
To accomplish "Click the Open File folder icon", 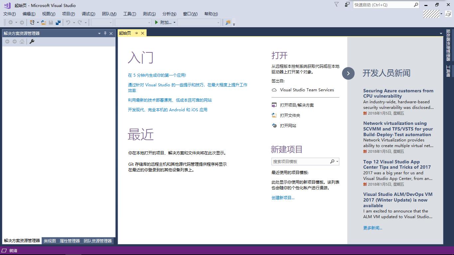I will point(44,23).
